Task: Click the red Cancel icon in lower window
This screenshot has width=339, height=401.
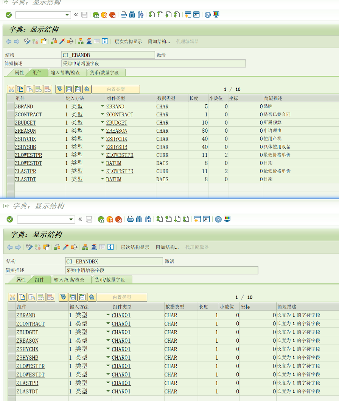Action: 118,219
